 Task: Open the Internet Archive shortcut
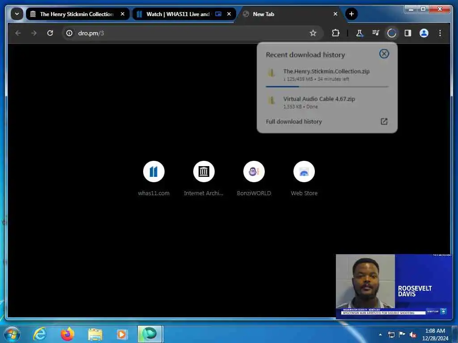[204, 179]
